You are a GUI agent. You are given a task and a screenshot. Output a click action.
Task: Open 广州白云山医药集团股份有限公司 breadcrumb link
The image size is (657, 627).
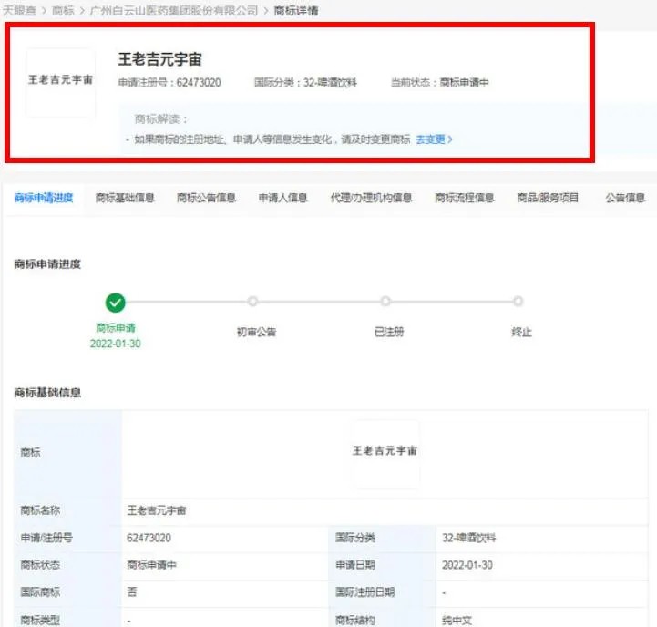(x=173, y=10)
